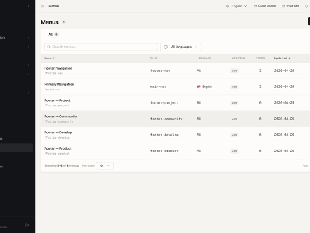Open the Footer — Community menu
310x233 pixels.
(61, 116)
